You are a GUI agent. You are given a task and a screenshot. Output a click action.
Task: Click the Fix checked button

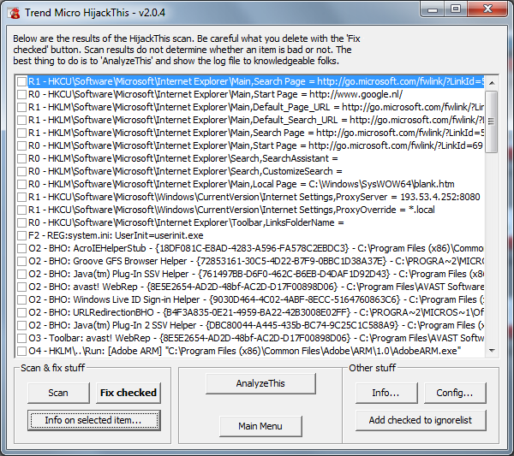click(x=128, y=393)
